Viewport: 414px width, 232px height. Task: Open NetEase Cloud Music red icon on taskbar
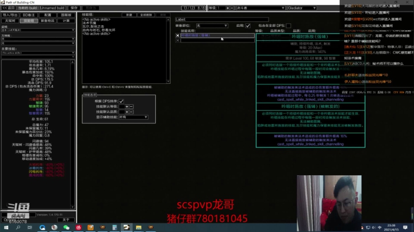tap(78, 227)
